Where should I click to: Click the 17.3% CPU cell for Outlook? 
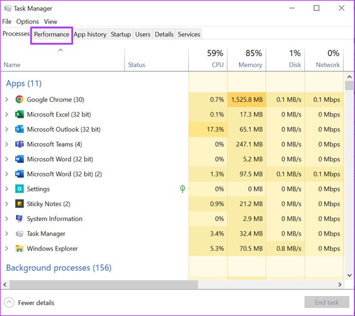click(208, 129)
